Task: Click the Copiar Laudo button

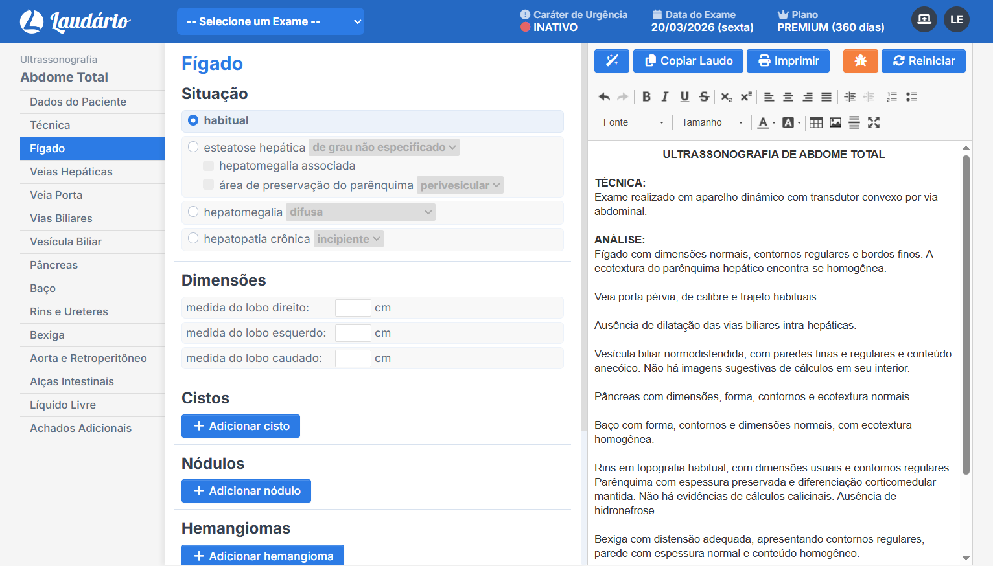Action: coord(688,61)
